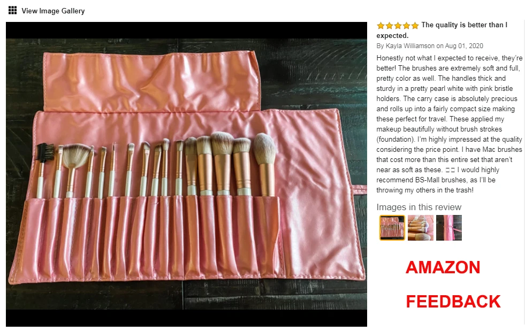The width and height of the screenshot is (525, 331).
Task: Click the first gold rating star
Action: [x=381, y=26]
